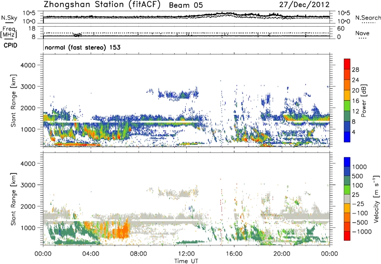The height and width of the screenshot is (264, 381).
Task: Click the '1000' velocity colorbar tick
Action: tap(360, 167)
